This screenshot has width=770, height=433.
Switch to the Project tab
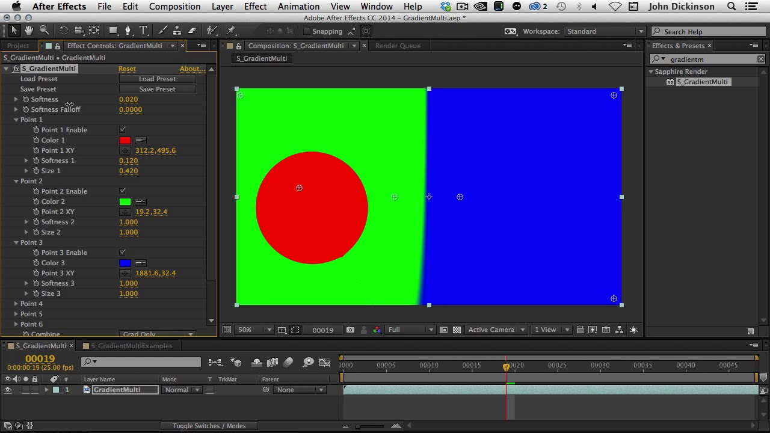(18, 46)
